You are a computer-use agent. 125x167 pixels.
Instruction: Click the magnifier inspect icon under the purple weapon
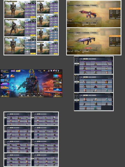click(96, 48)
